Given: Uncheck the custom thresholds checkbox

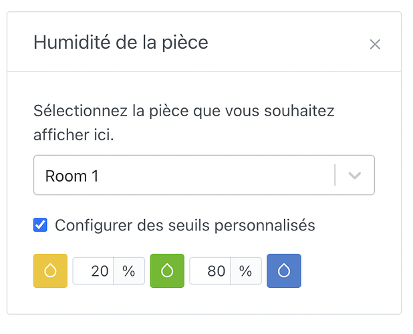Looking at the screenshot, I should tap(41, 226).
